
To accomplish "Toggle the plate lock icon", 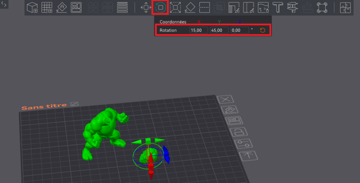I will [x=239, y=132].
